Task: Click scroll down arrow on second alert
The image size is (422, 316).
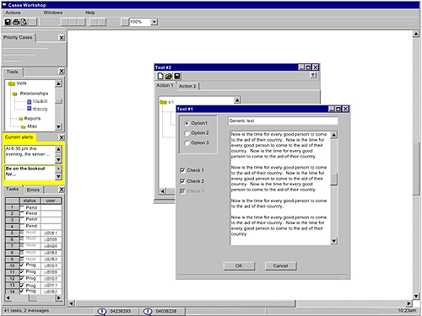Action: pos(58,177)
